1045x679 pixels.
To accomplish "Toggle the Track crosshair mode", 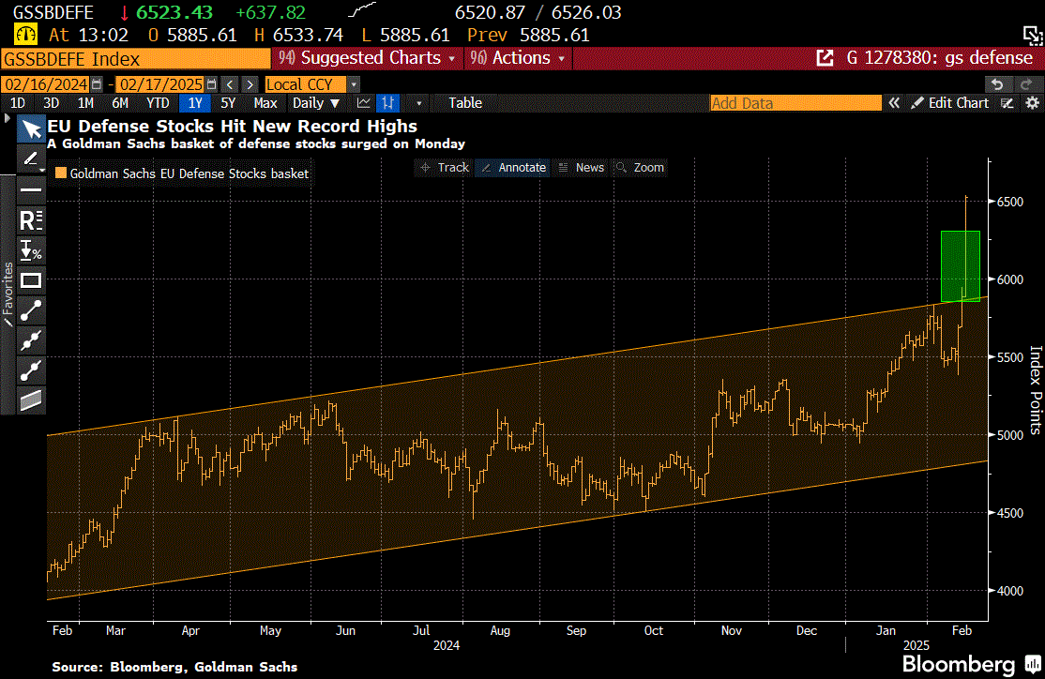I will (x=445, y=167).
